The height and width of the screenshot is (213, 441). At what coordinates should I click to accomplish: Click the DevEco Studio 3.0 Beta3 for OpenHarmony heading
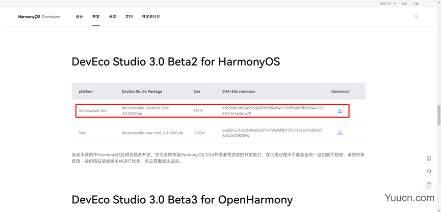[x=182, y=200]
